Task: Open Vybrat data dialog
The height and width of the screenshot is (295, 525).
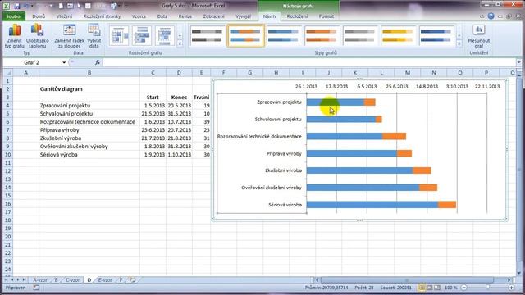Action: point(94,36)
